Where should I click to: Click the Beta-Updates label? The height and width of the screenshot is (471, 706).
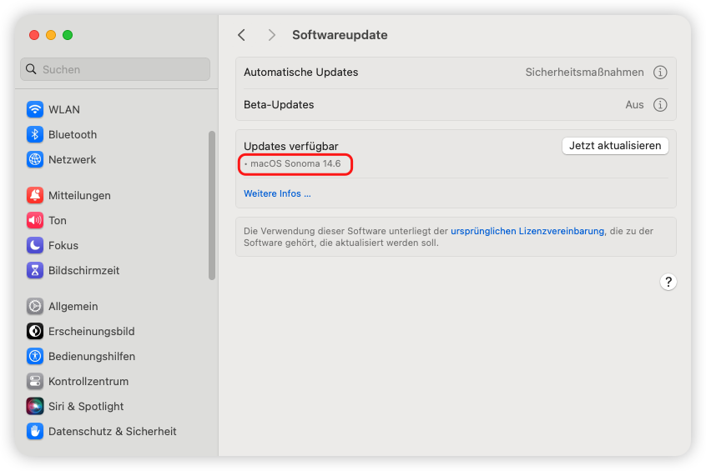tap(279, 104)
